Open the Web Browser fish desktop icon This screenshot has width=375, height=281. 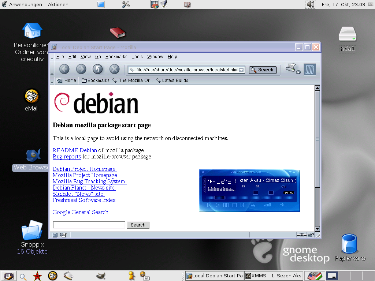click(33, 155)
